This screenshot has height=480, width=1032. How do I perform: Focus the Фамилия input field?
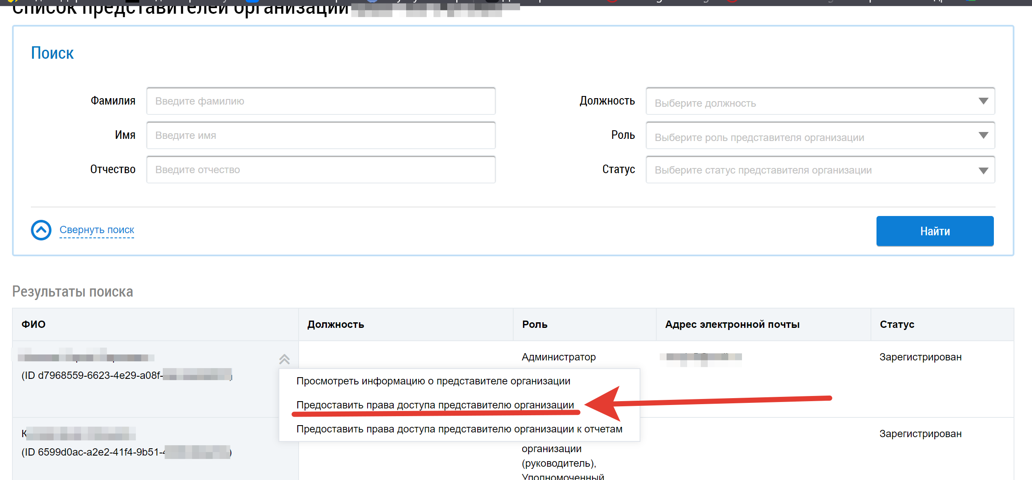321,101
